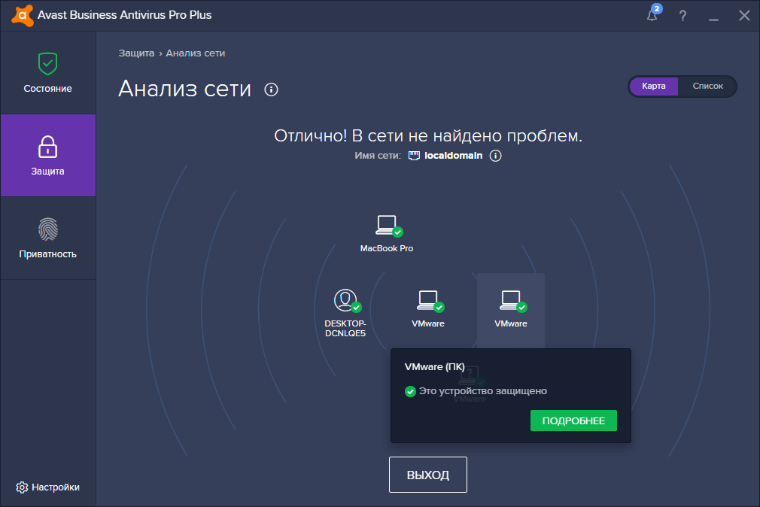Image resolution: width=760 pixels, height=507 pixels.
Task: Switch to Список list view
Action: (x=707, y=86)
